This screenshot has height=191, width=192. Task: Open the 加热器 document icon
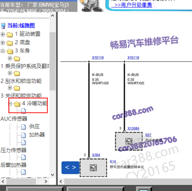23,135
